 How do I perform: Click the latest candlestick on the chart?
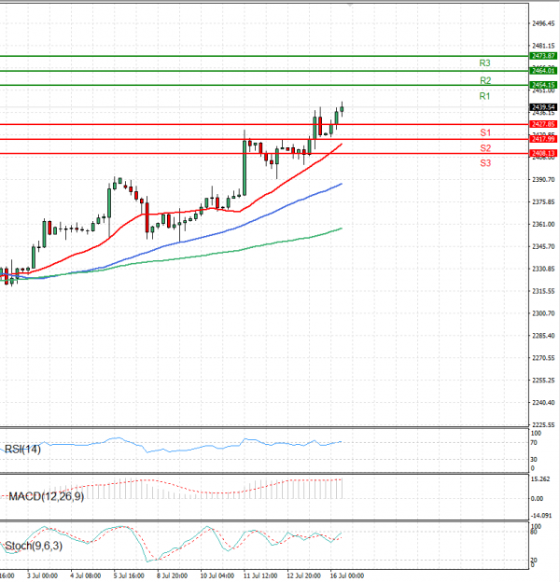click(342, 109)
